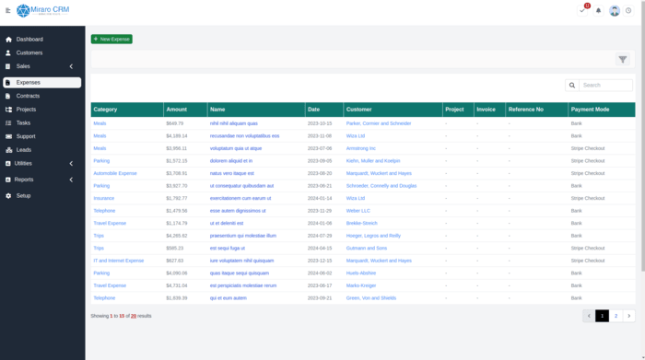The image size is (645, 360).
Task: Open customer Hoeger, Legros and Reilly
Action: click(x=373, y=236)
